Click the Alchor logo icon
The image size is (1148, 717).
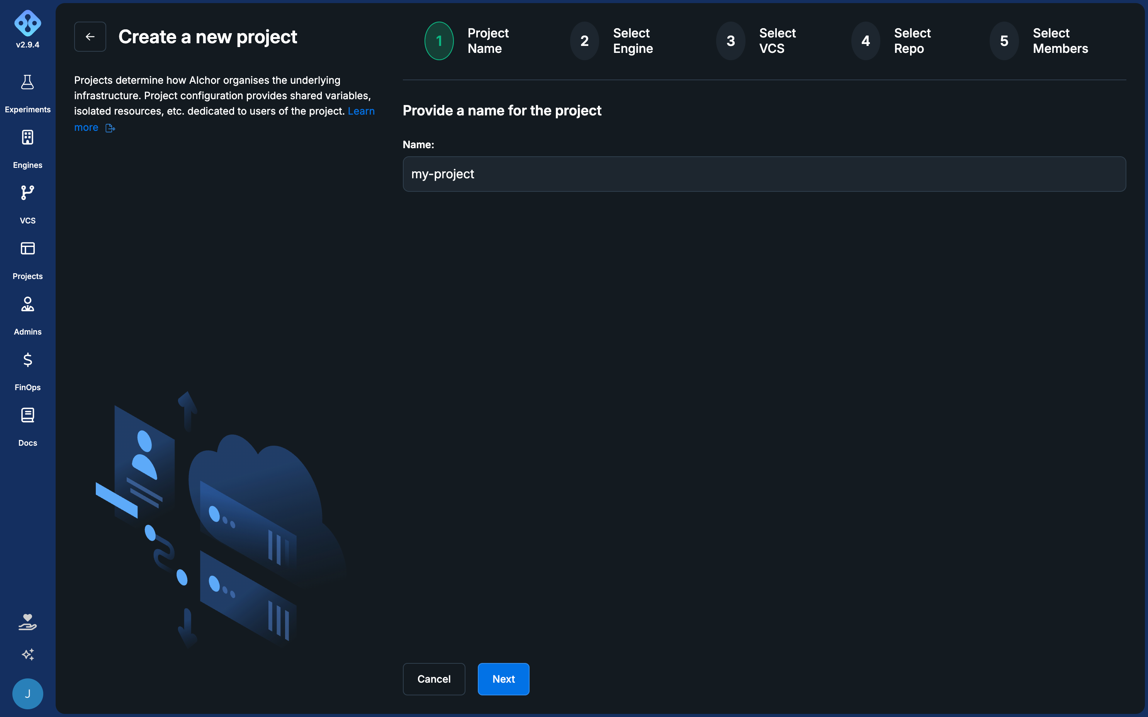pos(27,23)
